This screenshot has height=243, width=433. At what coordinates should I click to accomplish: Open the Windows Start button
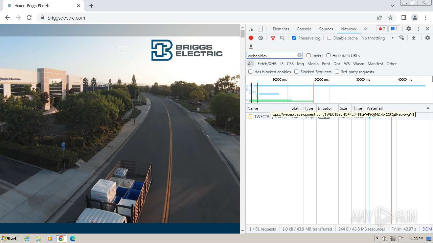pos(9,238)
